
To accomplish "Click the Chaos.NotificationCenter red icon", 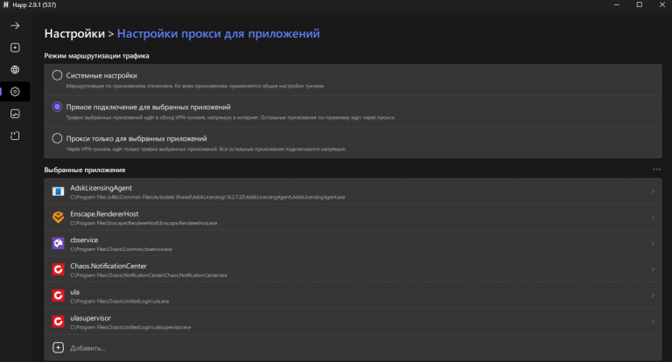I will pos(59,269).
